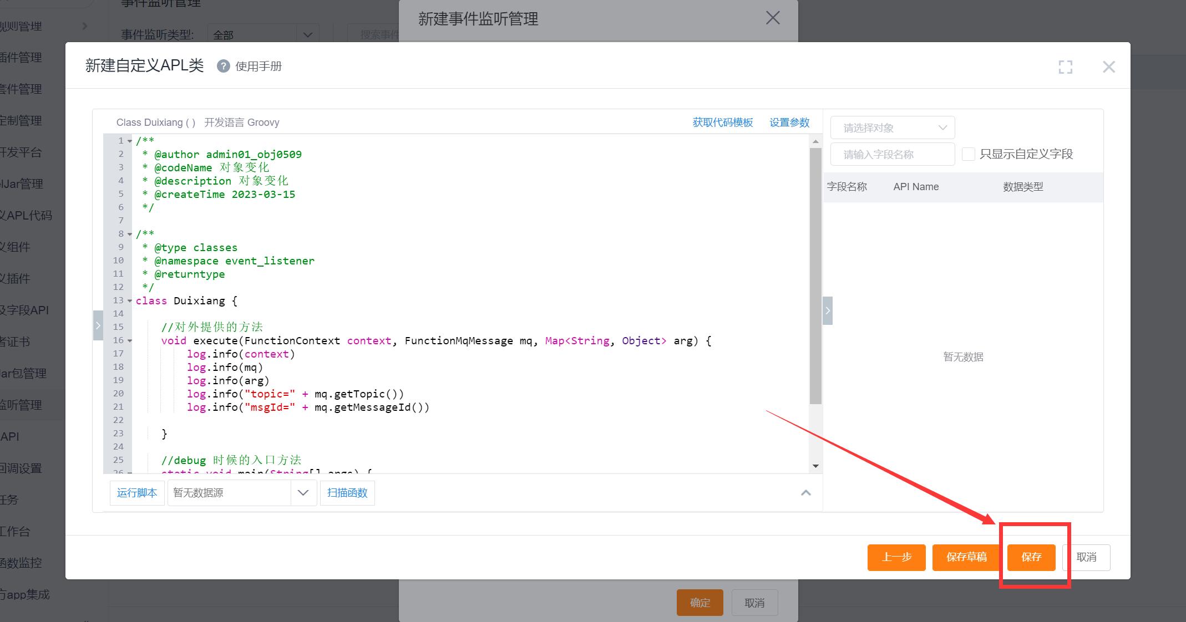Fold execute method at line 16
The width and height of the screenshot is (1186, 622).
pyautogui.click(x=130, y=341)
